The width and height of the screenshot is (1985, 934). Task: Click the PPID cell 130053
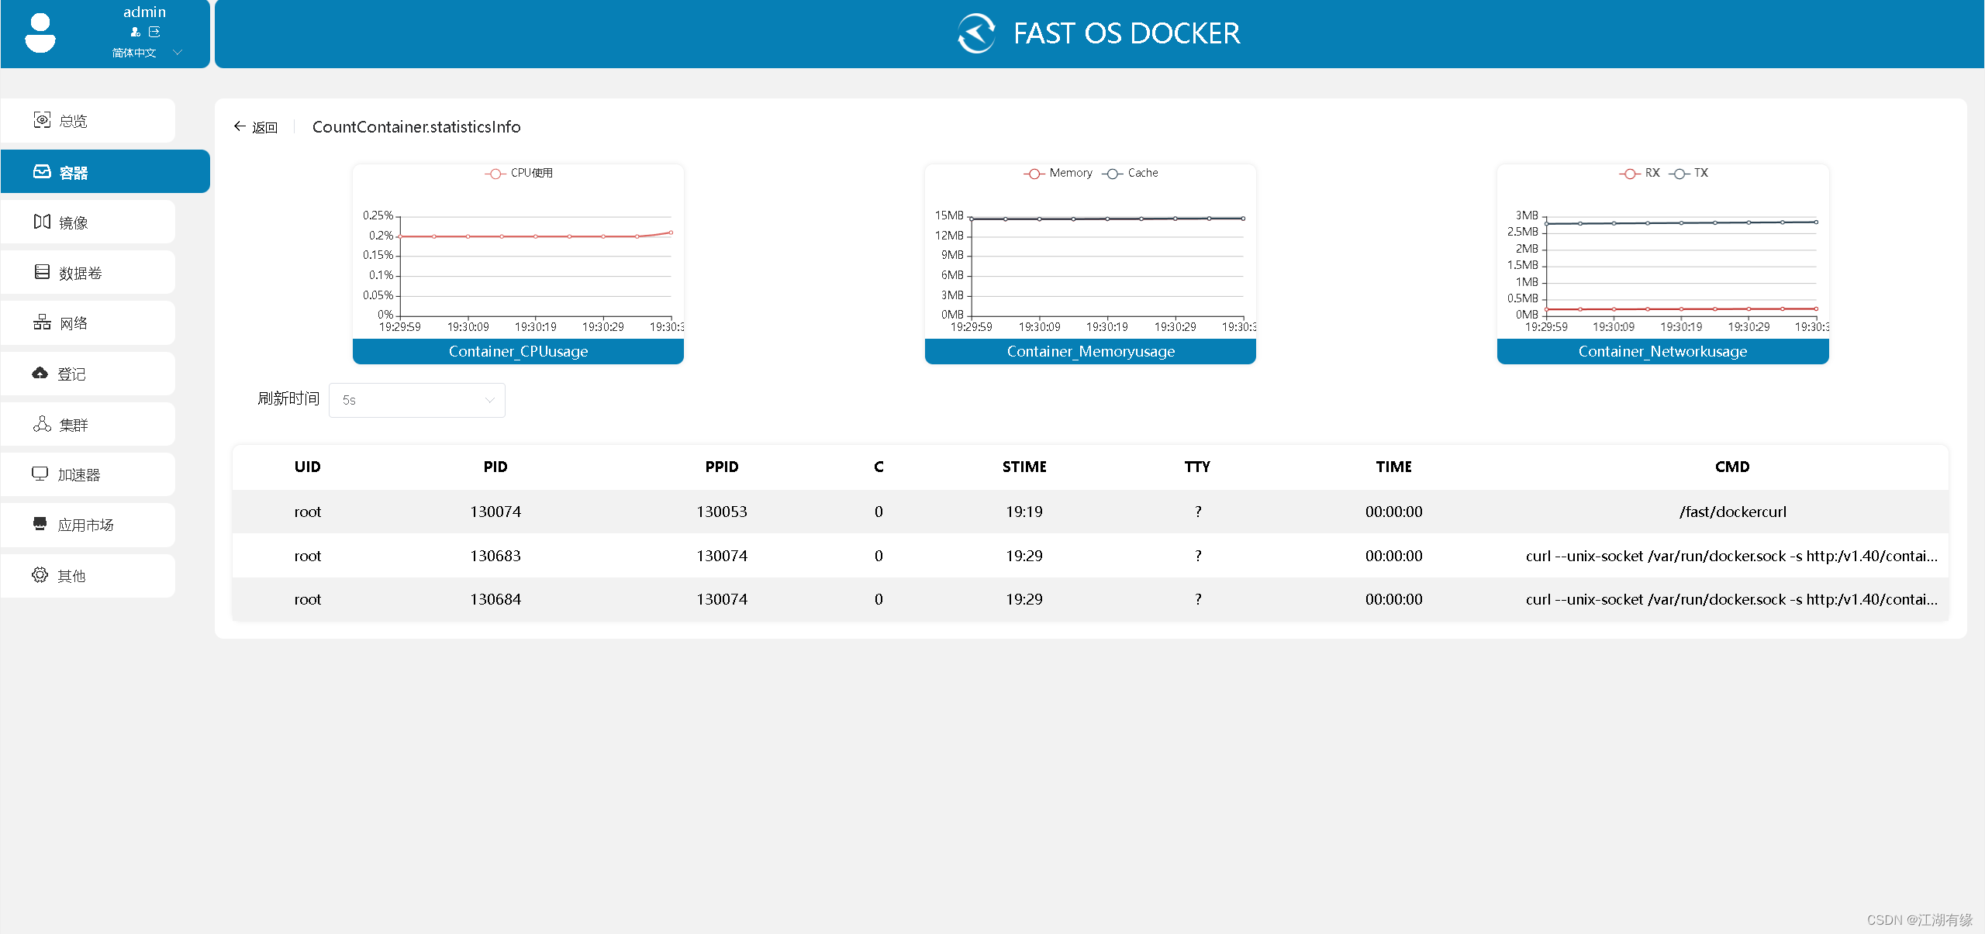click(x=722, y=512)
